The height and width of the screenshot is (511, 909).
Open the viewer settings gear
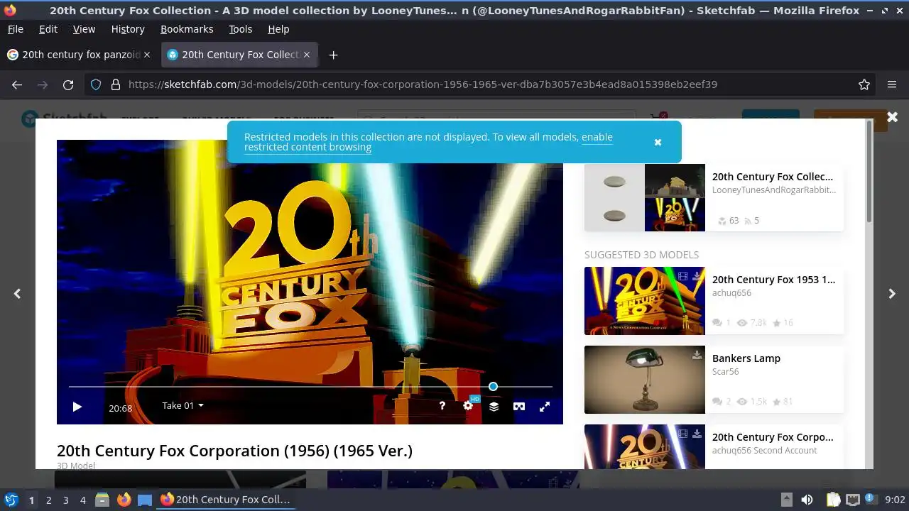tap(468, 406)
